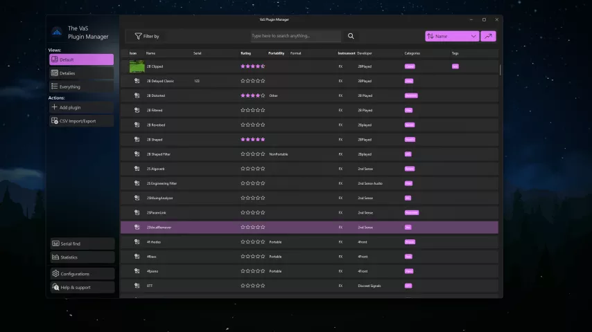Click the category tag of 2B Clipped
Viewport: 592px width, 332px height.
(410, 66)
